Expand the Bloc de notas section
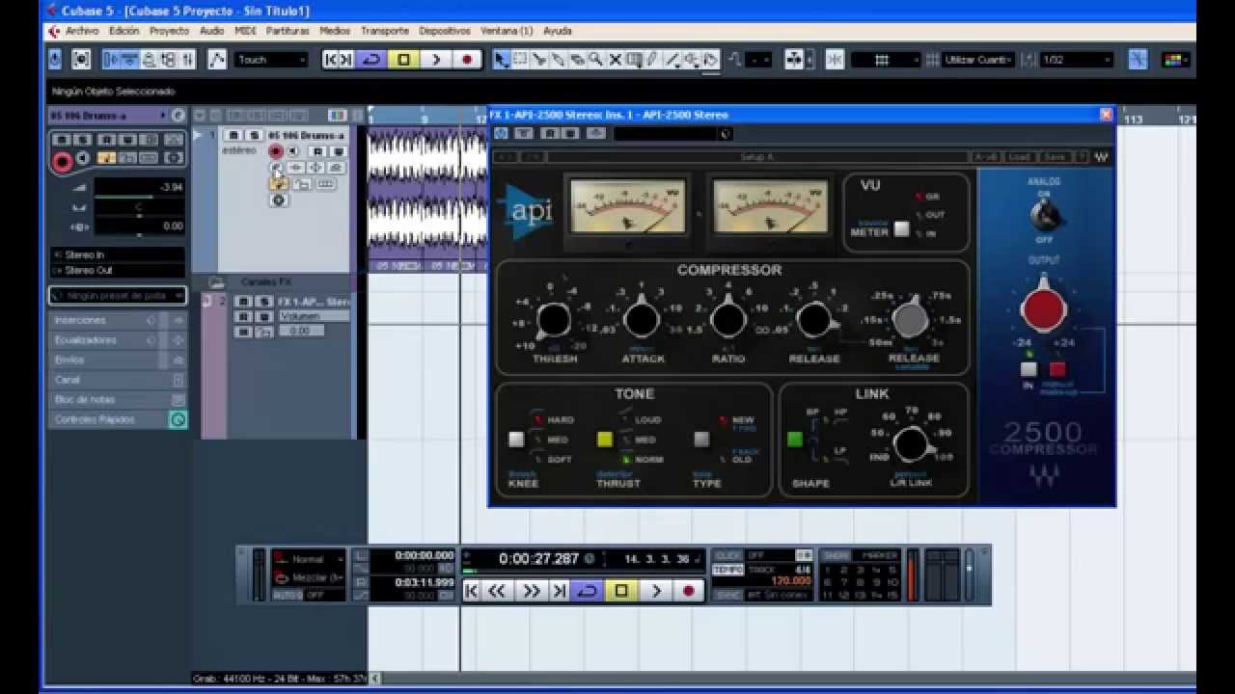This screenshot has height=694, width=1235. click(118, 399)
